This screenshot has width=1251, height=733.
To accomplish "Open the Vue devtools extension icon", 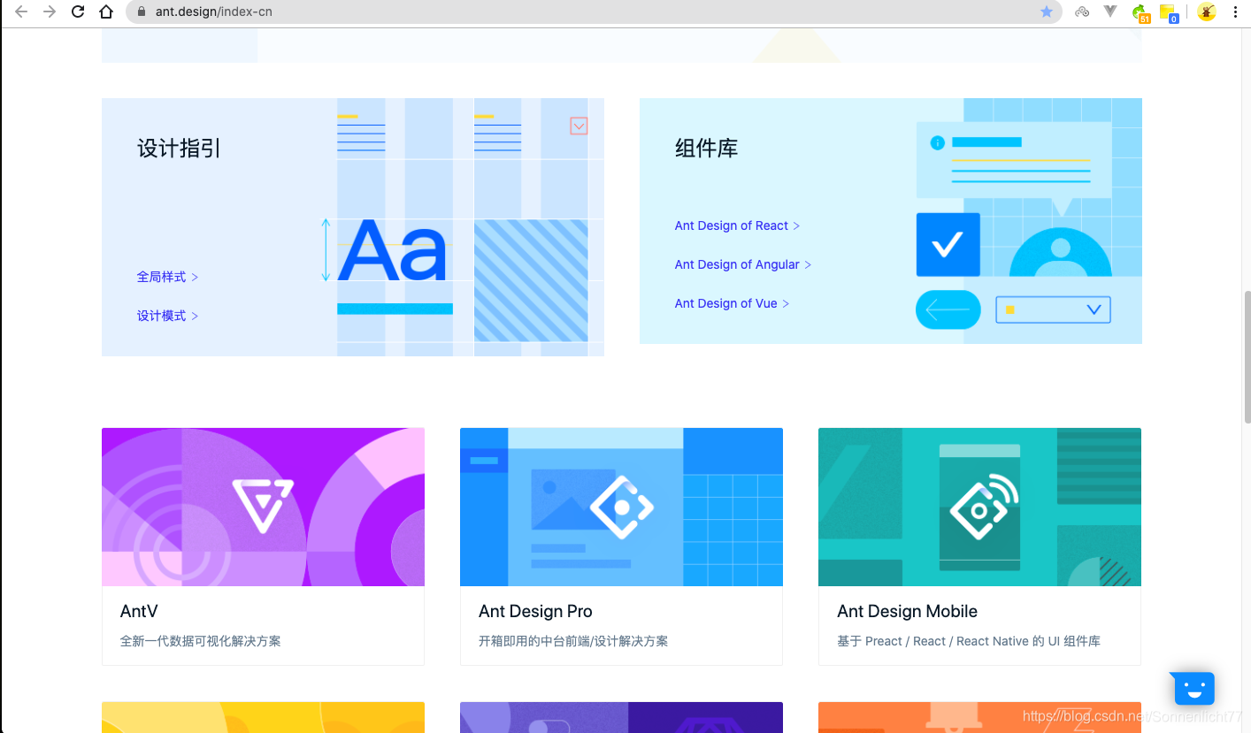I will [1110, 11].
